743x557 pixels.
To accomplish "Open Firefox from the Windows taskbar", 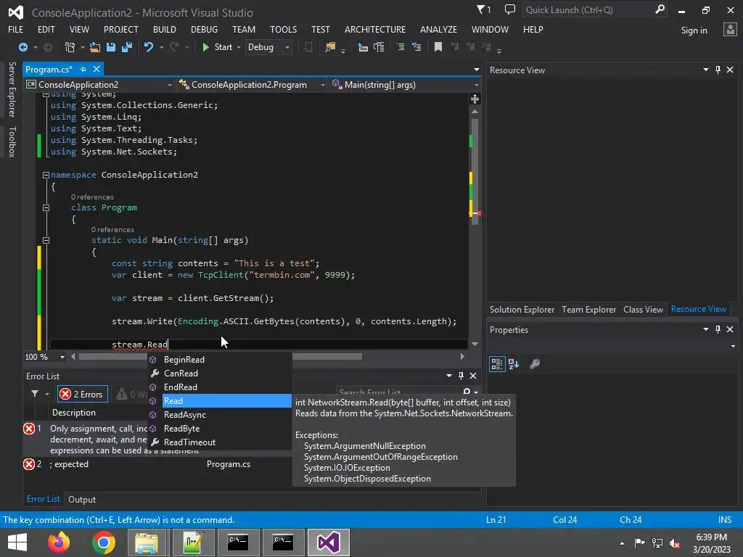I will click(59, 542).
